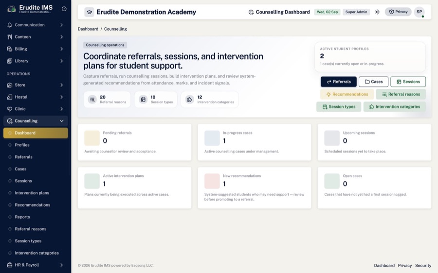Screen dimensions: 438x273
Task: Click the Library book icon
Action: 10,61
